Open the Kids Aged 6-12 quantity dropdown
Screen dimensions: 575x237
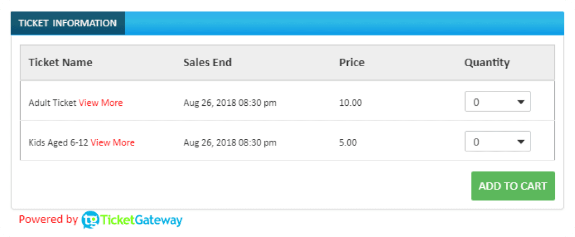coord(498,141)
